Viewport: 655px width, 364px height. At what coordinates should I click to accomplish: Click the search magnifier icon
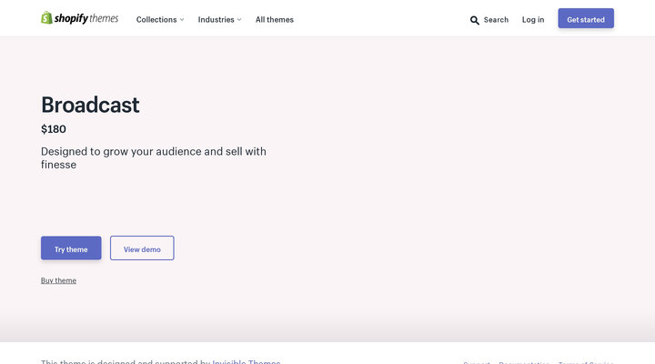pos(475,20)
